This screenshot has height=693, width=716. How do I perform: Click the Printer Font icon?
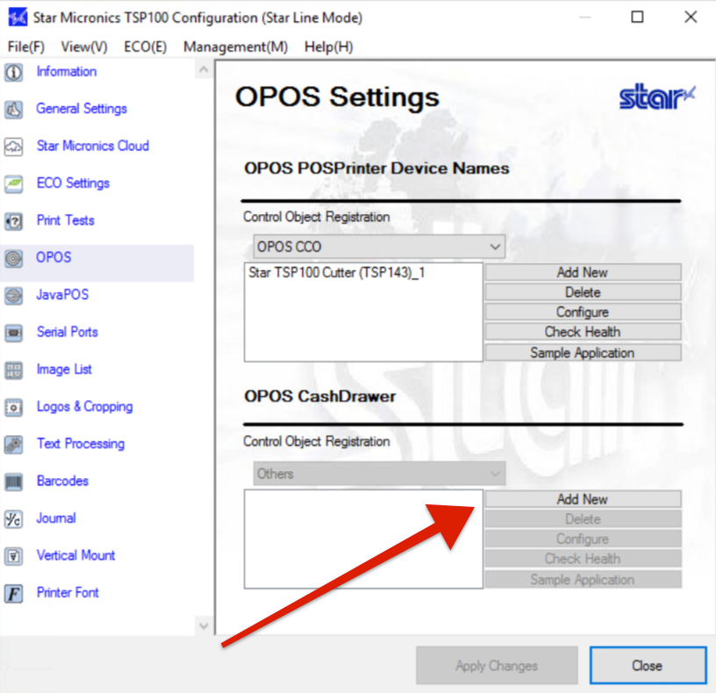click(14, 594)
